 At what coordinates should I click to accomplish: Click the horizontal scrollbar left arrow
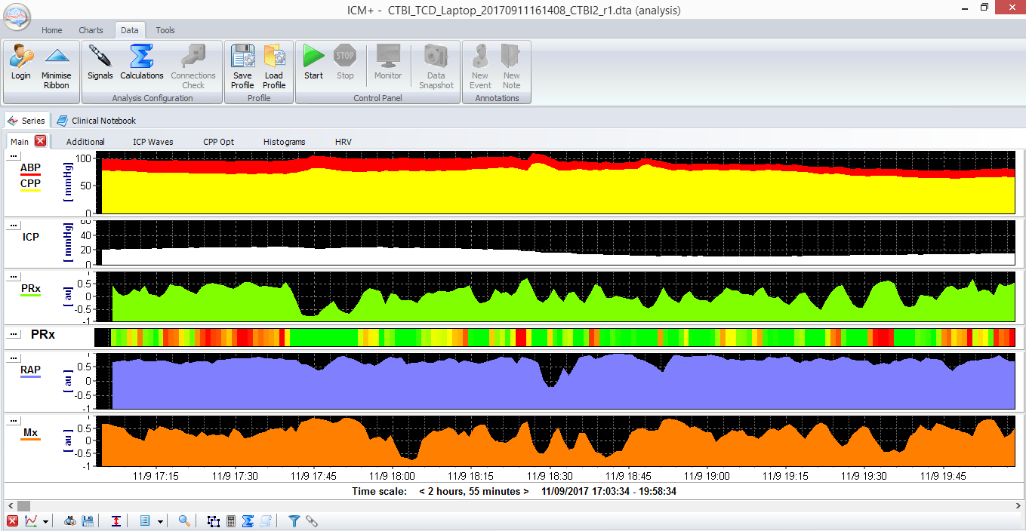[x=10, y=505]
